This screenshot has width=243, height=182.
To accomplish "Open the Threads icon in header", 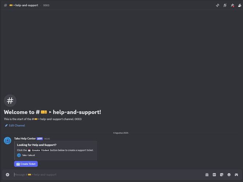I will coord(218,5).
